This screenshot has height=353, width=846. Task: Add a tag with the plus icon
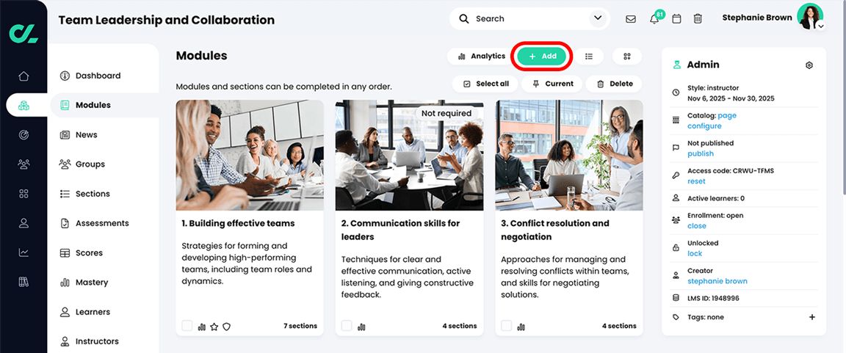tap(812, 317)
